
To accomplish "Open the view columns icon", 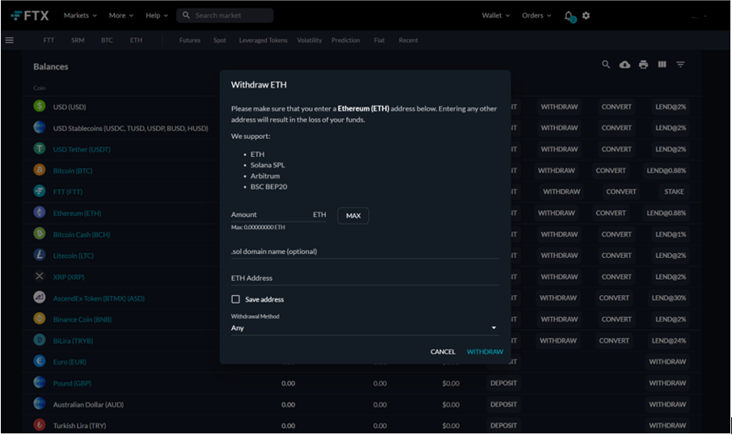I will coord(662,65).
